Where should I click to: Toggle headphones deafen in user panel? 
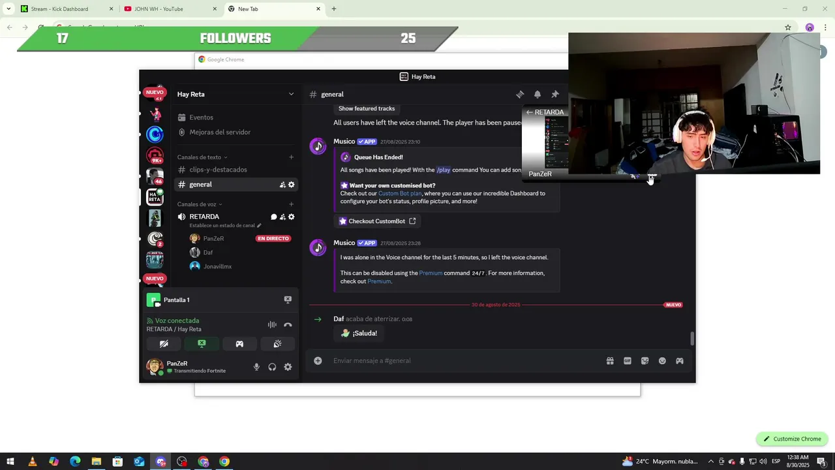tap(272, 367)
